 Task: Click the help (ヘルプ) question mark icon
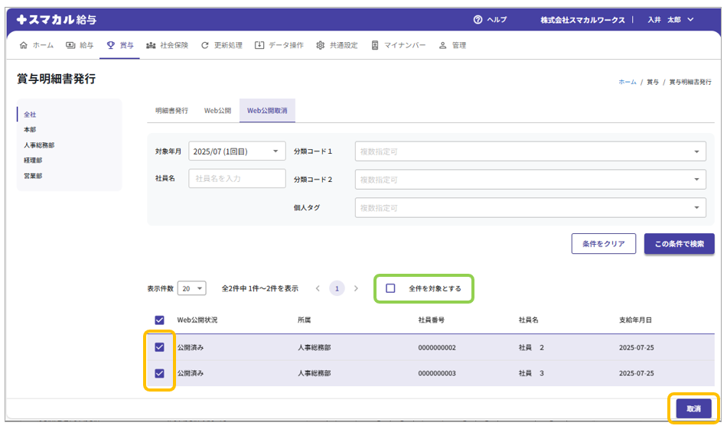[x=478, y=20]
